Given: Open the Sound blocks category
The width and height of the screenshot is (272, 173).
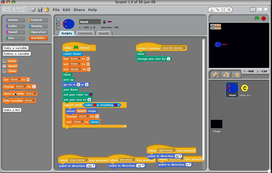Looking at the screenshot, I should (x=15, y=32).
